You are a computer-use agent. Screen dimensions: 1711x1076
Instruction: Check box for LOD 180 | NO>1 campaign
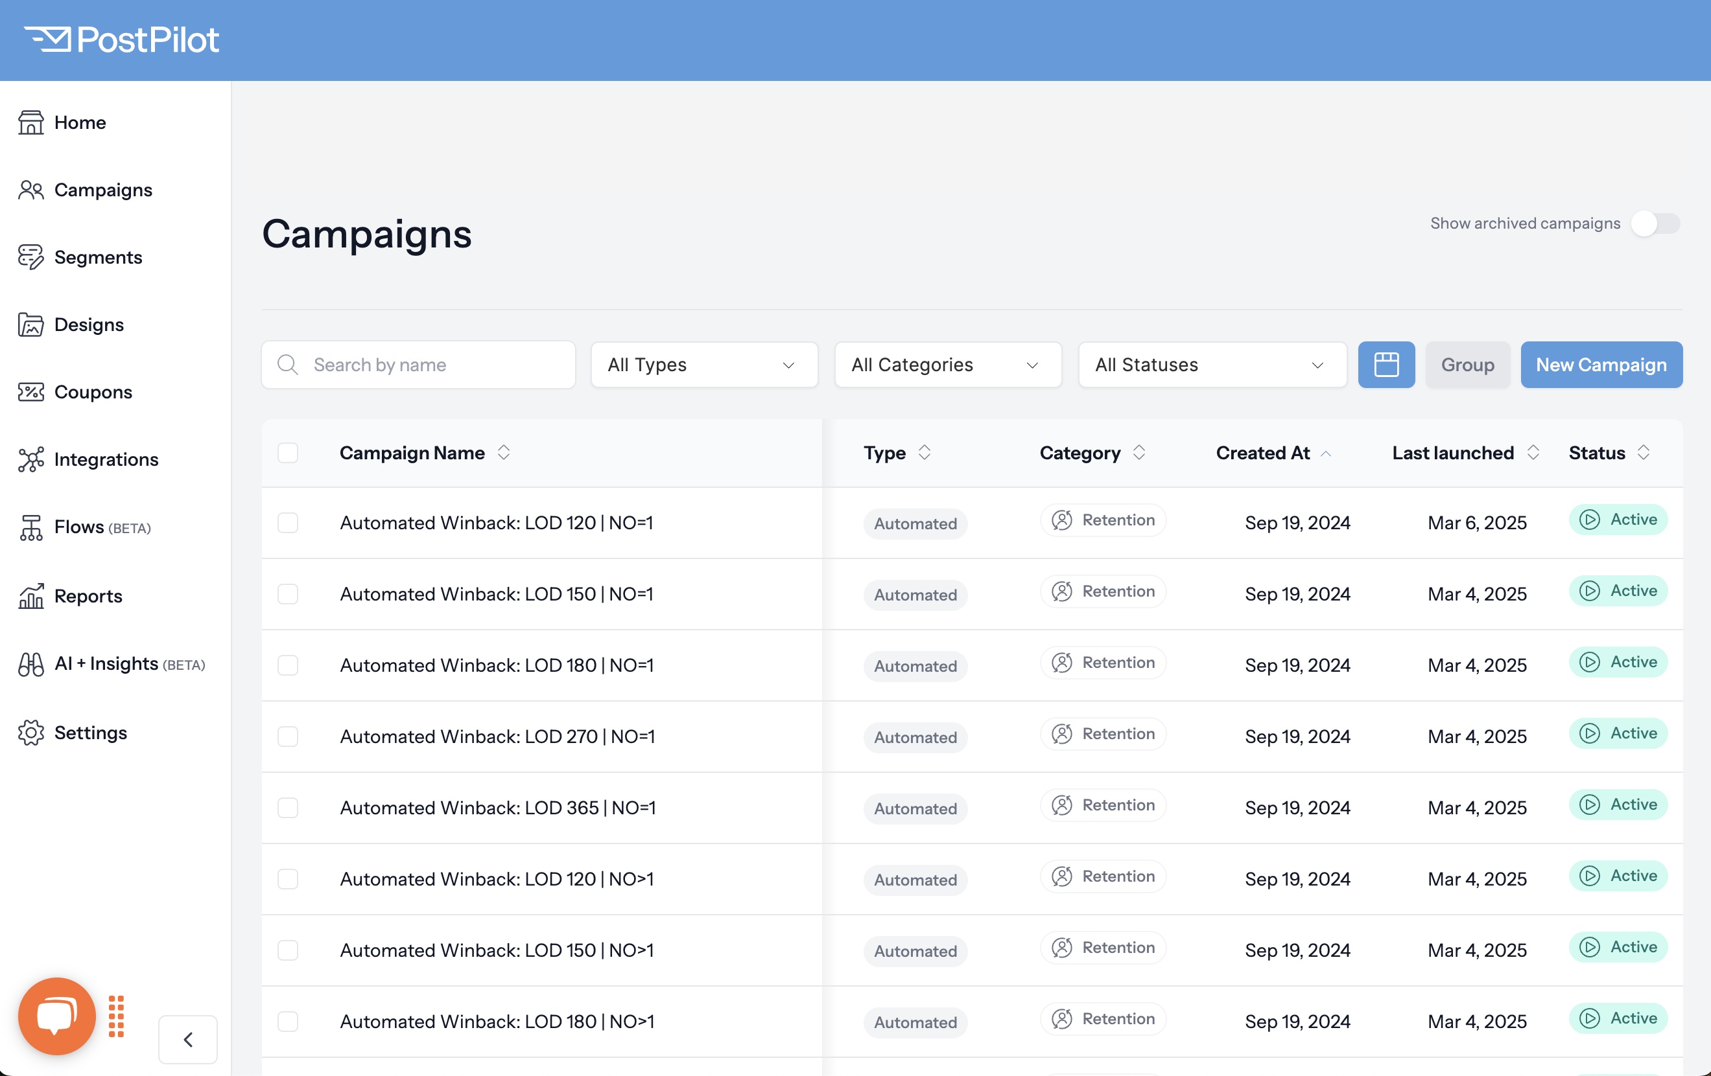pos(288,1022)
